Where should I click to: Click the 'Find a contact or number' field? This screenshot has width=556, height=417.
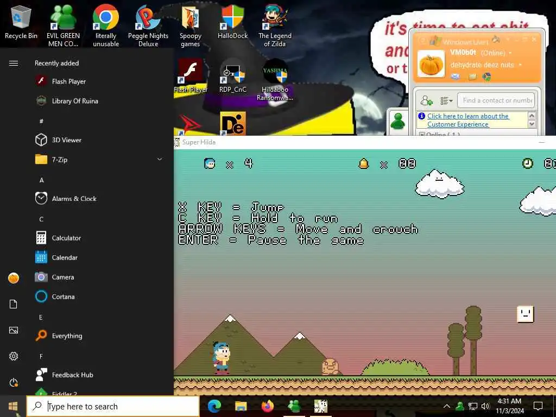pyautogui.click(x=496, y=100)
